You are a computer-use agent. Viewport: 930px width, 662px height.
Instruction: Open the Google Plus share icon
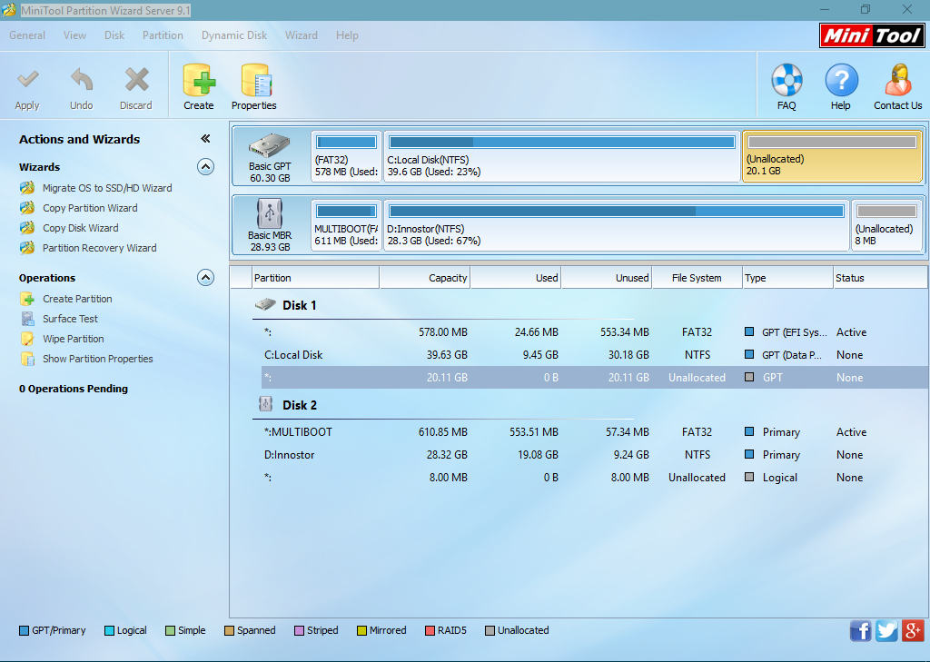tap(913, 631)
